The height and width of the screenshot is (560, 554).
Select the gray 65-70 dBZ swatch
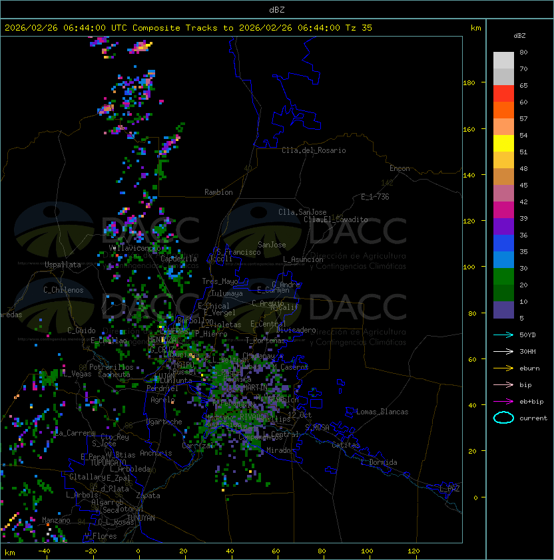coord(503,76)
